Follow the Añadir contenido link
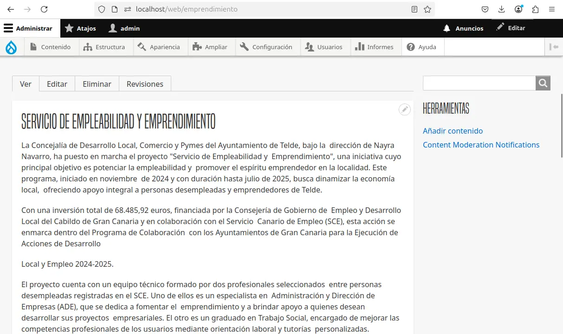The image size is (563, 334). [x=453, y=131]
